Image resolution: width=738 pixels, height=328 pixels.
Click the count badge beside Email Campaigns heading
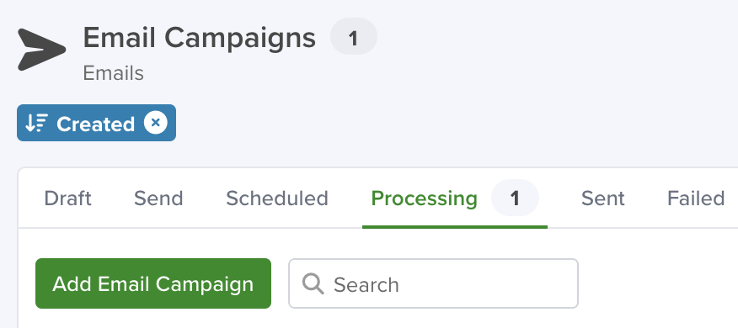coord(354,37)
